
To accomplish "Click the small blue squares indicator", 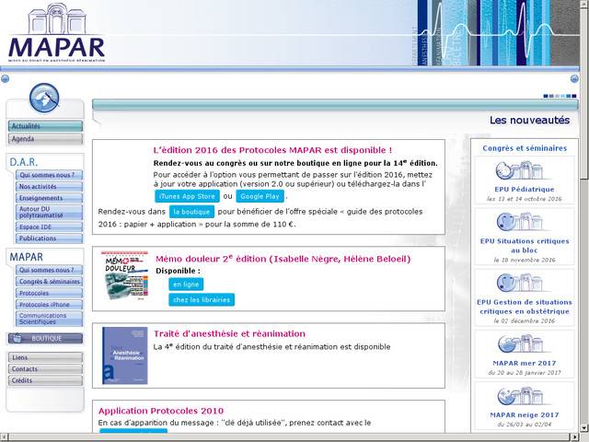I will click(x=560, y=96).
